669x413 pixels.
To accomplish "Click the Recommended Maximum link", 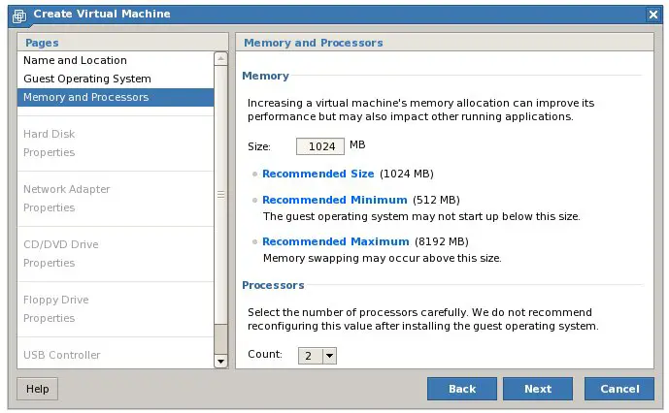I will pyautogui.click(x=335, y=241).
